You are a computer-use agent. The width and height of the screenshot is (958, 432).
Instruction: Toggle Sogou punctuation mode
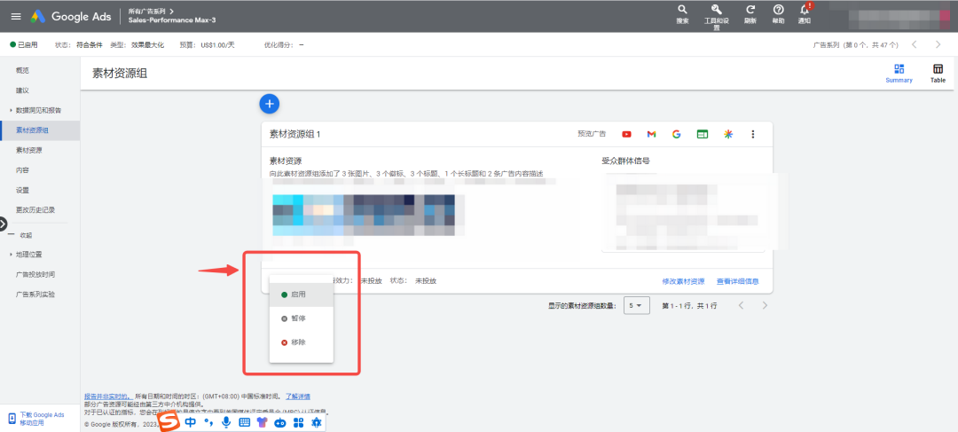pos(208,422)
